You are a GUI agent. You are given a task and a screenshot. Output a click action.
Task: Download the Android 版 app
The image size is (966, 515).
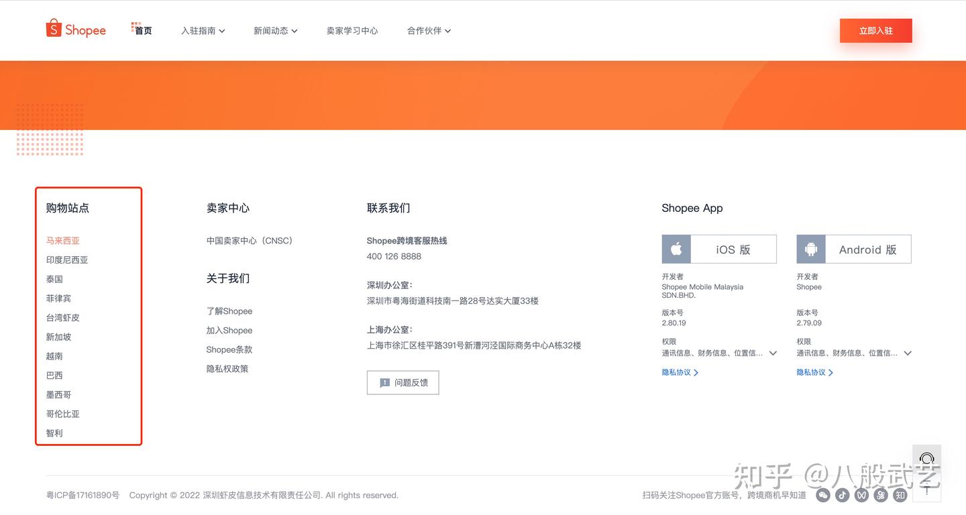(854, 249)
